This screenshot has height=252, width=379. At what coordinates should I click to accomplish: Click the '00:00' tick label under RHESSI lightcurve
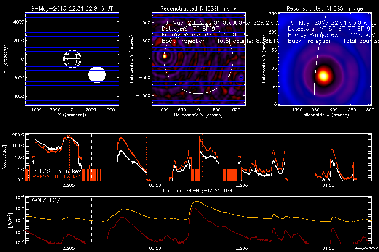(155, 185)
